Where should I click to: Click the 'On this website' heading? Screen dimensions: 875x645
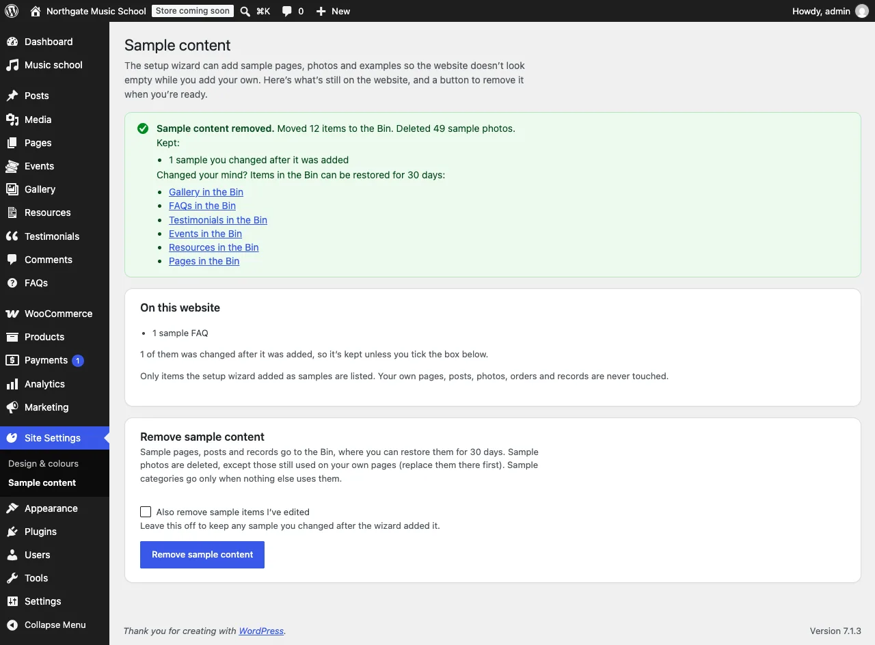180,307
